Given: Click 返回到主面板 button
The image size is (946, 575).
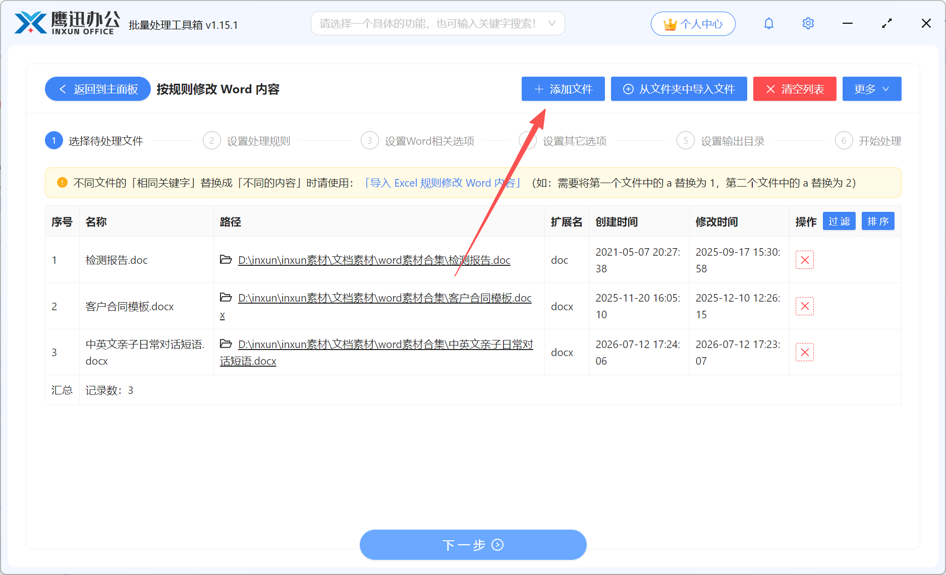Looking at the screenshot, I should [98, 89].
